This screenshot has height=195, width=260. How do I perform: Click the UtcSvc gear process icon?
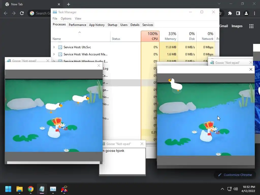(x=60, y=47)
